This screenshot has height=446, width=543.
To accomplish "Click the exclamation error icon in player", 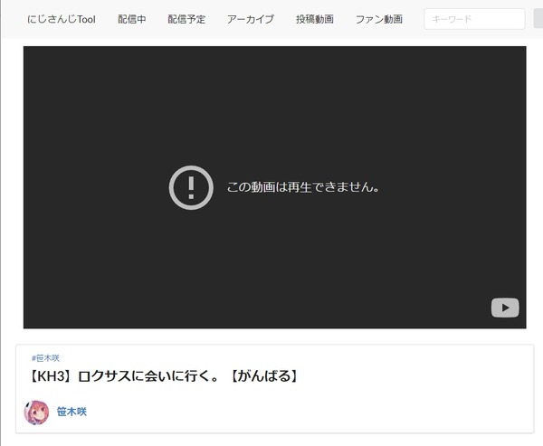I will point(191,187).
